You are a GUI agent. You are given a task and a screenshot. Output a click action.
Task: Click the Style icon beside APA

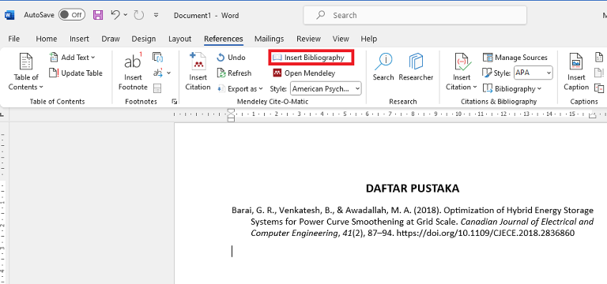(x=487, y=73)
